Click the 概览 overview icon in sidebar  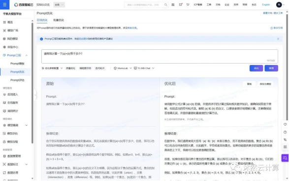point(4,22)
